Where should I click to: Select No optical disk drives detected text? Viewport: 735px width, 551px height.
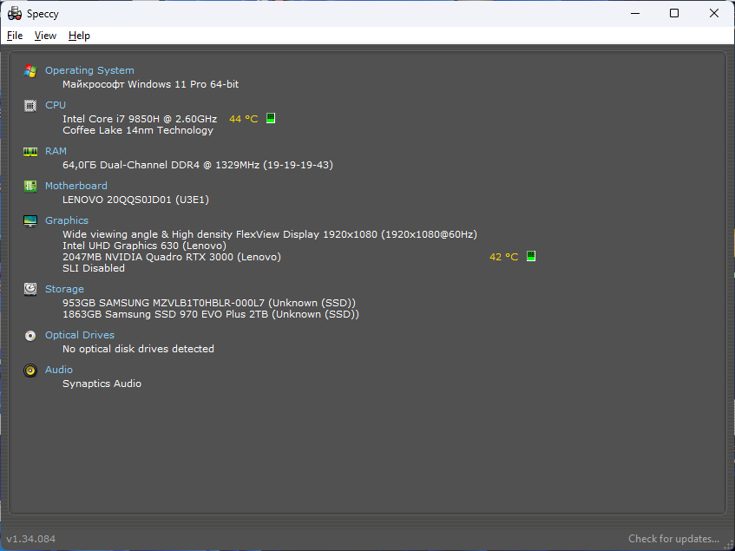tap(138, 349)
